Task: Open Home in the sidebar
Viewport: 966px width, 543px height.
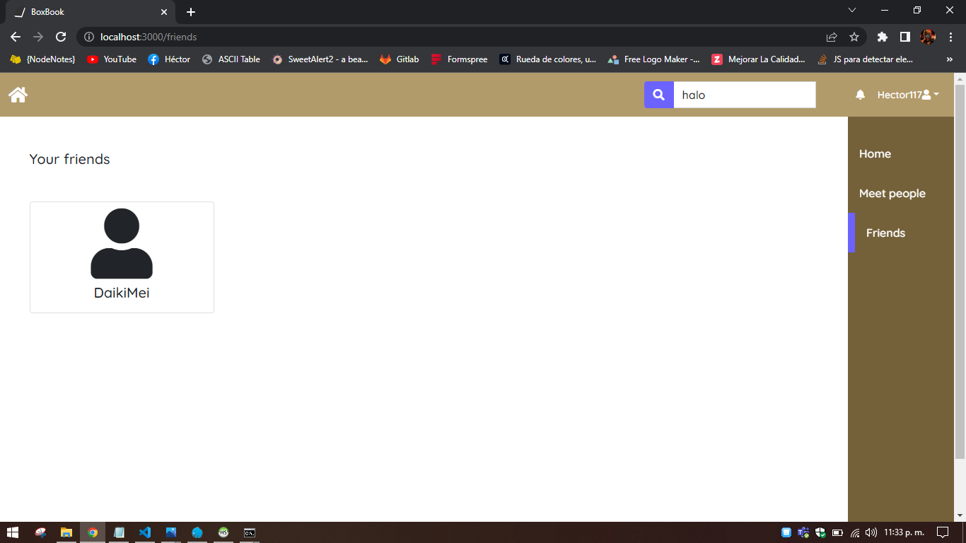Action: [x=875, y=153]
